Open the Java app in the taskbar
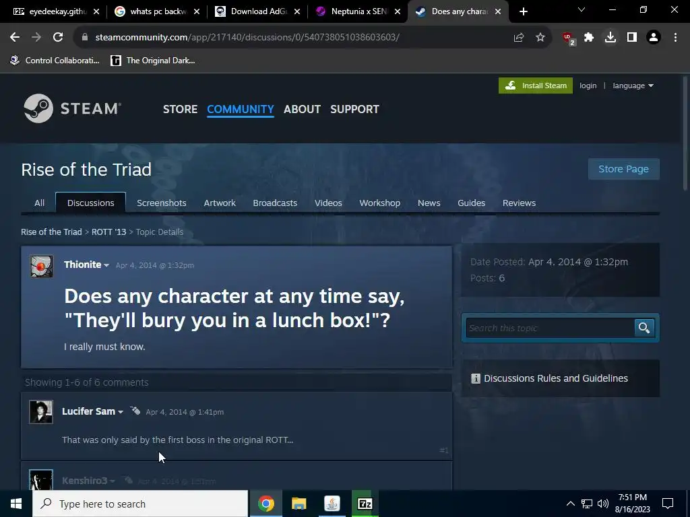Viewport: 690px width, 517px height. [x=332, y=504]
